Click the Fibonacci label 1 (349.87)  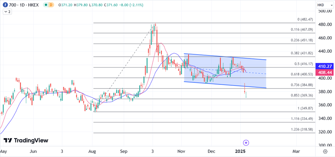pyautogui.click(x=305, y=108)
